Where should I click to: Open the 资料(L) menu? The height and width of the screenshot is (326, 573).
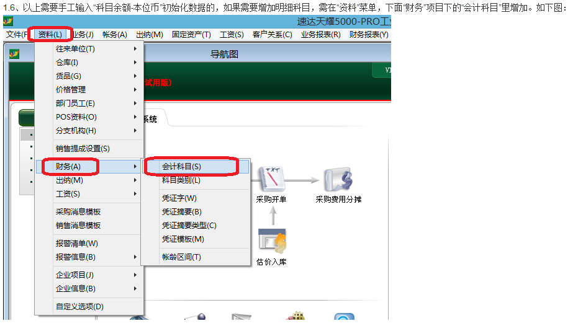click(50, 35)
